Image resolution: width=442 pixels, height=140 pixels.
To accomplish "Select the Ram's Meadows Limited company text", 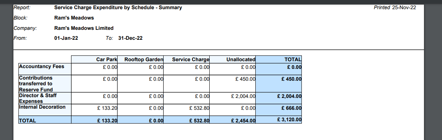I will click(x=84, y=28).
